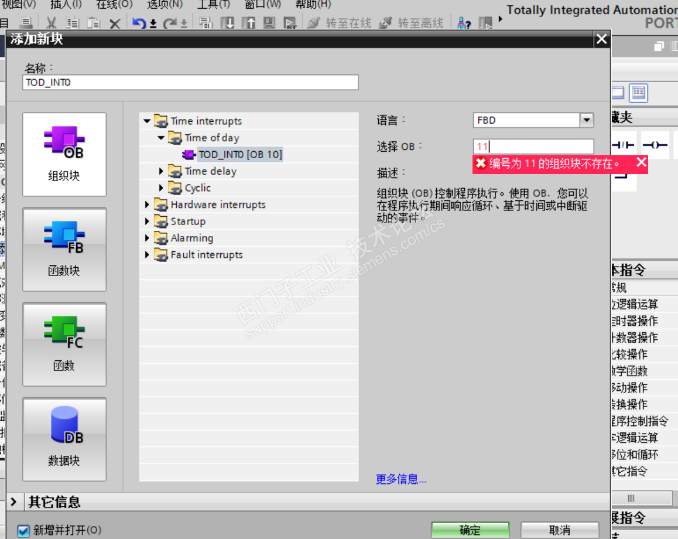Select the Organization block (OB) type
Viewport: 678px width, 539px height.
coord(64,155)
